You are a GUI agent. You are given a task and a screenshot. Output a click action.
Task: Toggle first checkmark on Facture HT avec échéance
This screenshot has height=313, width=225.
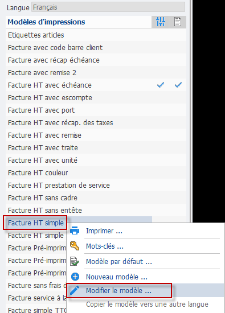161,85
